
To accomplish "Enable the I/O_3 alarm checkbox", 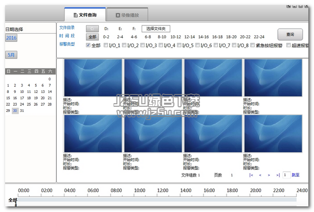I will pyautogui.click(x=142, y=45).
